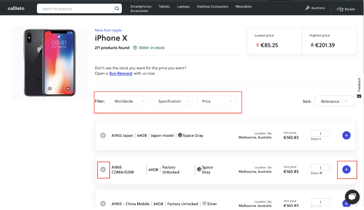Screen dimensions: 364x210
Task: Open the Relevance sort dropdown
Action: point(335,101)
